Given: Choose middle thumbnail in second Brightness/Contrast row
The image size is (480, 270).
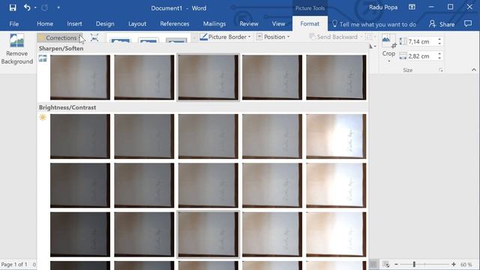Looking at the screenshot, I should 208,185.
